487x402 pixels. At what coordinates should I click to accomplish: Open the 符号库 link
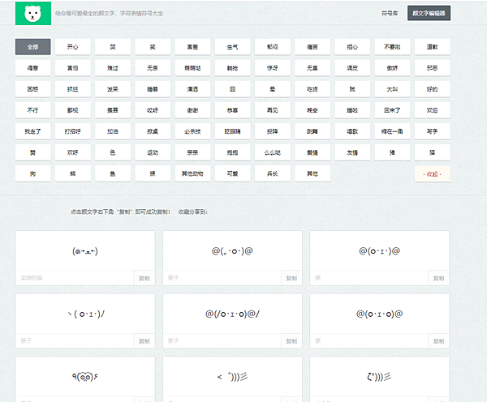[390, 13]
